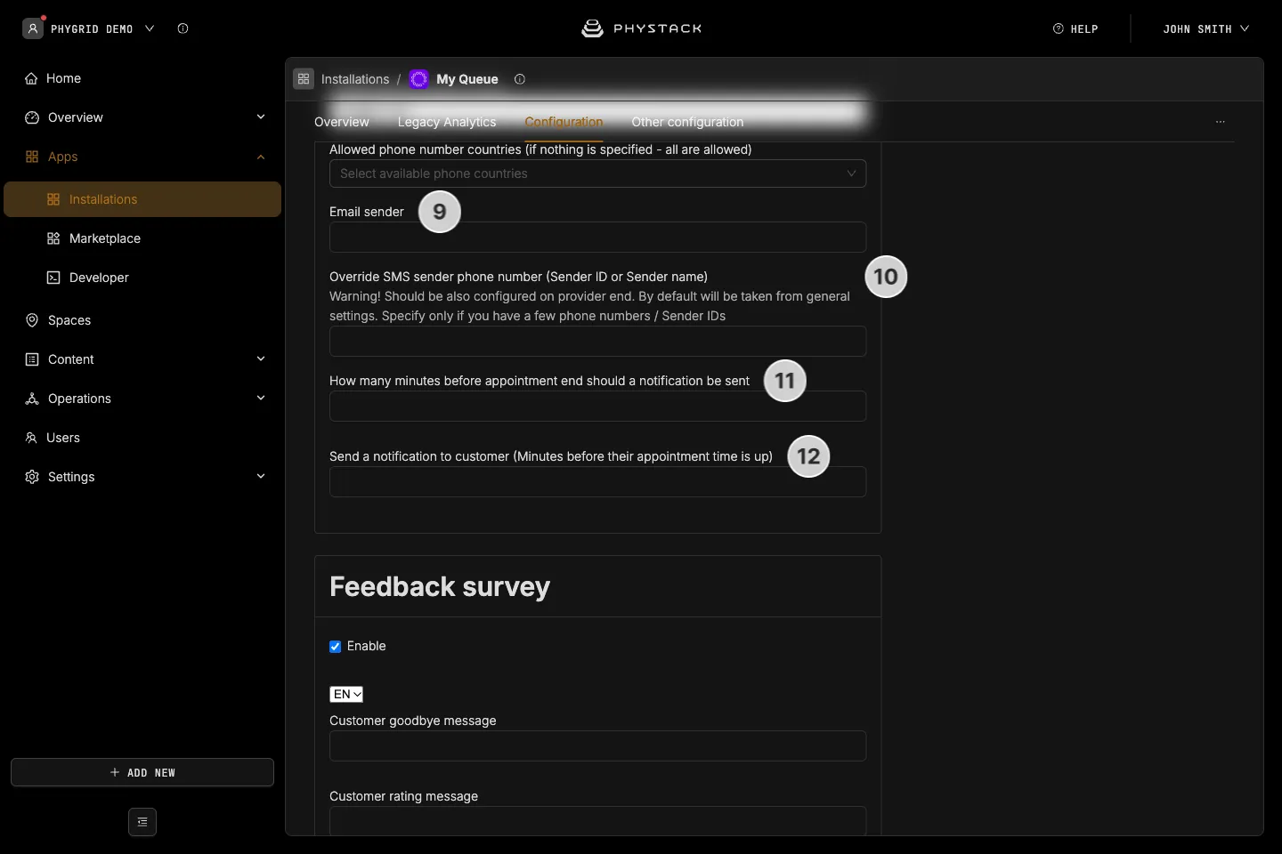
Task: Click the Spaces location pin icon
Action: (x=32, y=320)
